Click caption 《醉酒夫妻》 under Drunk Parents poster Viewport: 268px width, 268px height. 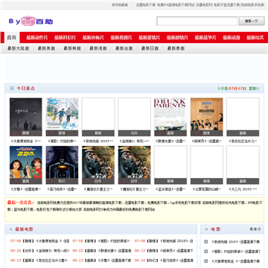click(170, 141)
